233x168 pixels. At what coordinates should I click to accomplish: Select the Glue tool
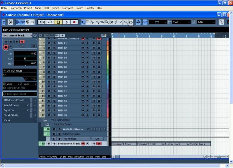point(97,22)
